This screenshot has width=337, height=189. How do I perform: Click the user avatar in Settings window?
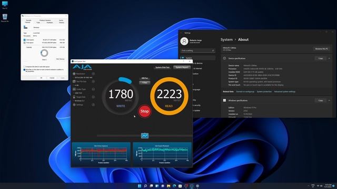(184, 41)
